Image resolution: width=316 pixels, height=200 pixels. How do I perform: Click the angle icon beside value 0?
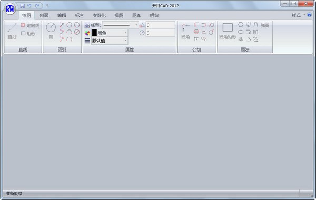(x=142, y=25)
